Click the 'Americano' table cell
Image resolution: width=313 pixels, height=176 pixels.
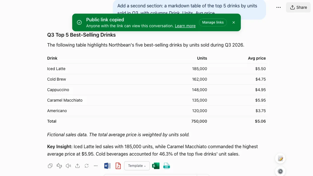click(x=57, y=111)
